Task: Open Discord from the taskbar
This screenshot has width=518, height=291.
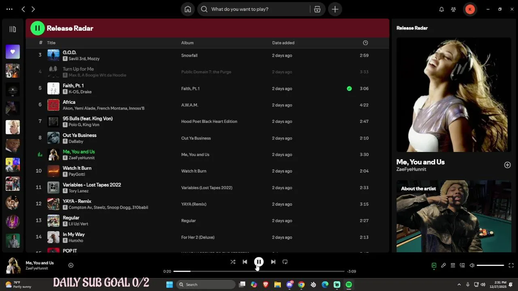Action: click(x=290, y=285)
